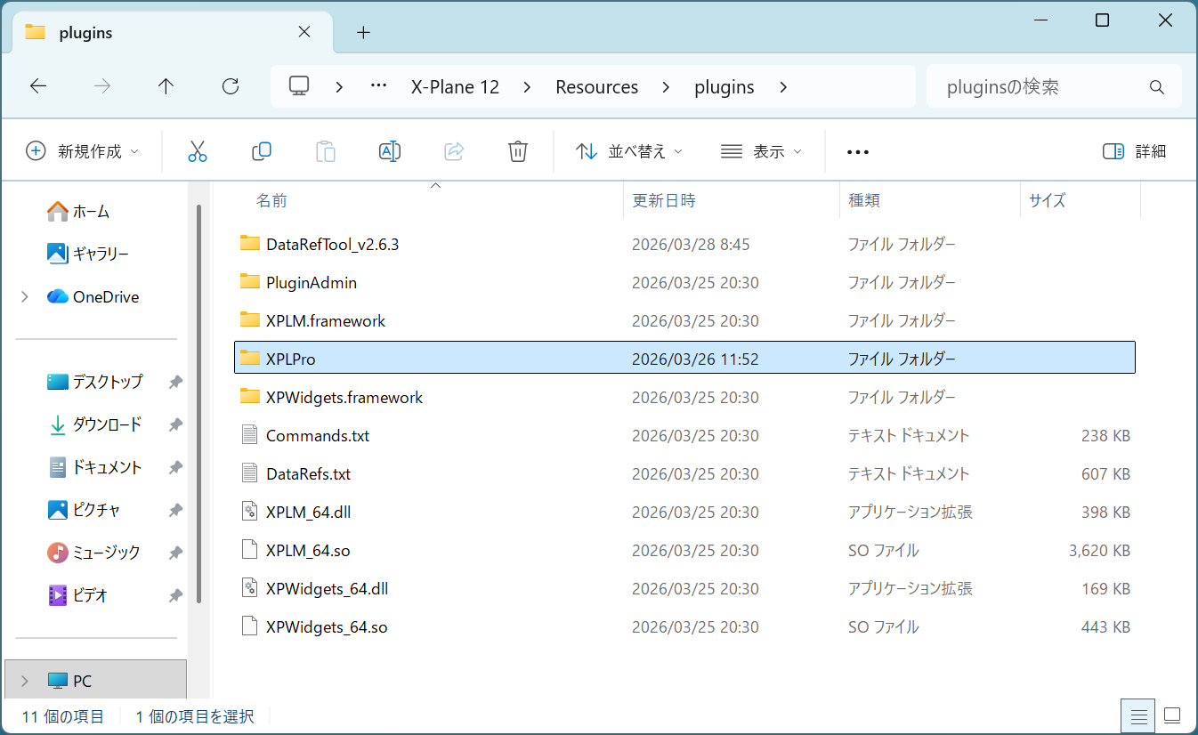This screenshot has height=735, width=1198.
Task: Click the search magnifier icon
Action: point(1157,87)
